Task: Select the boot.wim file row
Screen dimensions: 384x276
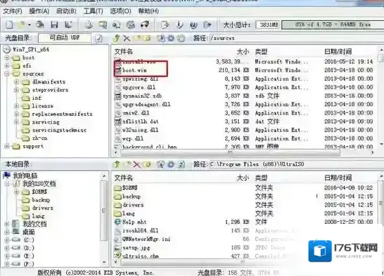Action: 243,70
